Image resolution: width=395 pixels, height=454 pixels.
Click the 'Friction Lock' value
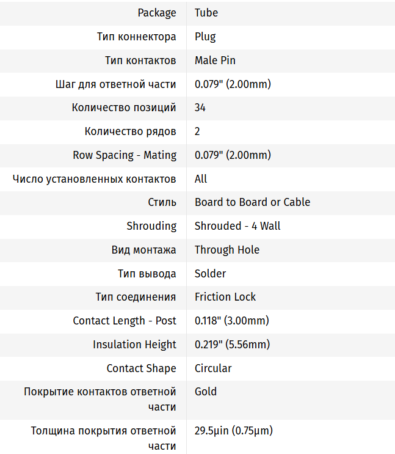click(225, 297)
